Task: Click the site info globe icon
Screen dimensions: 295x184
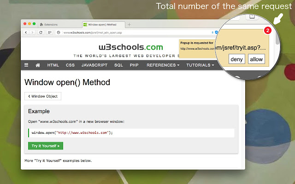Action: 59,33
